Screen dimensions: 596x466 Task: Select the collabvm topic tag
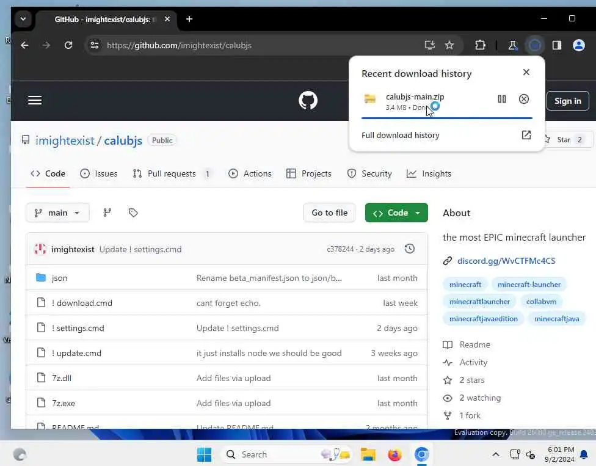(541, 302)
